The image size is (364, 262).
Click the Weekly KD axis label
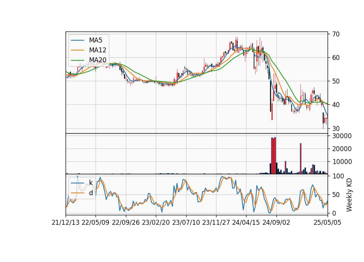tap(349, 195)
